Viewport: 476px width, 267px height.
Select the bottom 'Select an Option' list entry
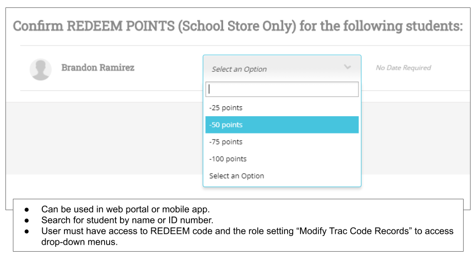tap(282, 176)
